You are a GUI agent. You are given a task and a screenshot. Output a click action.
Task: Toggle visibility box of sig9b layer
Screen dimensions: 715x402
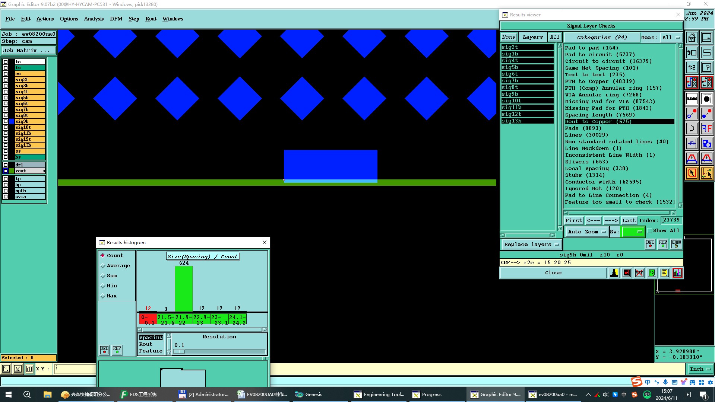coord(6,121)
